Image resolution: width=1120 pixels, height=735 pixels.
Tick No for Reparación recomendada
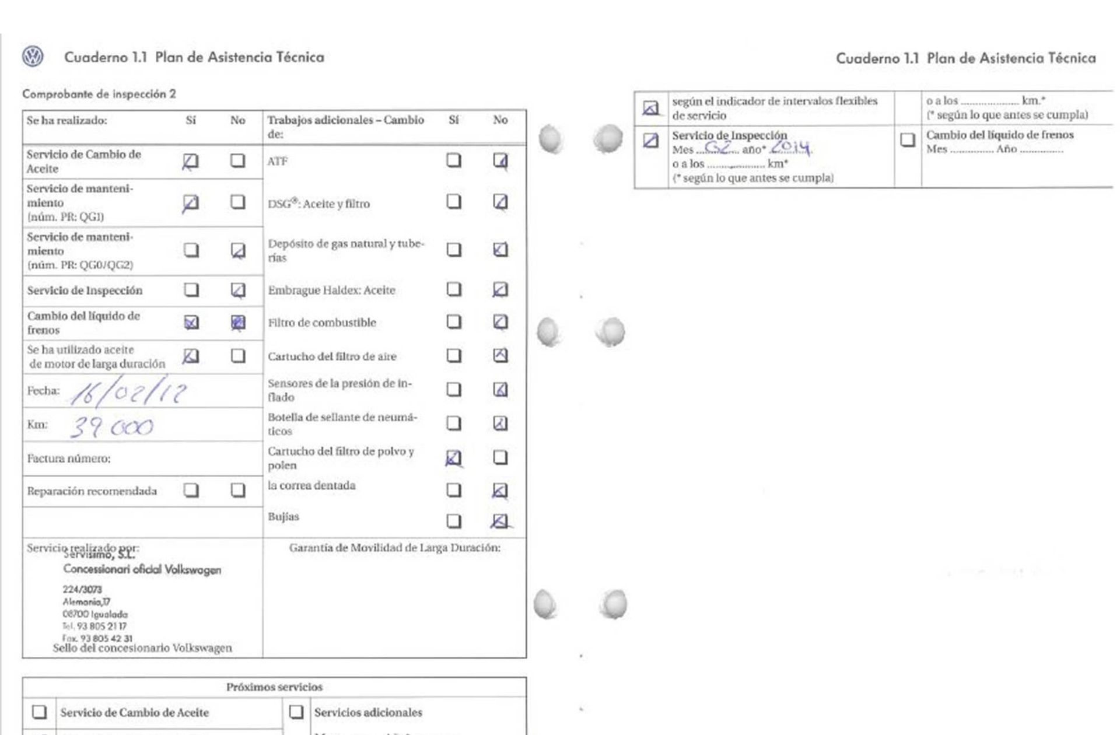pyautogui.click(x=238, y=491)
